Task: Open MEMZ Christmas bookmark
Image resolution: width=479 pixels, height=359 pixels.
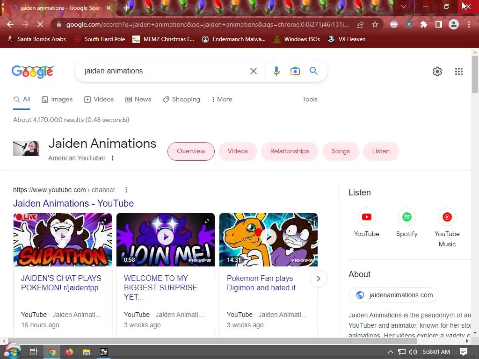Action: tap(163, 39)
